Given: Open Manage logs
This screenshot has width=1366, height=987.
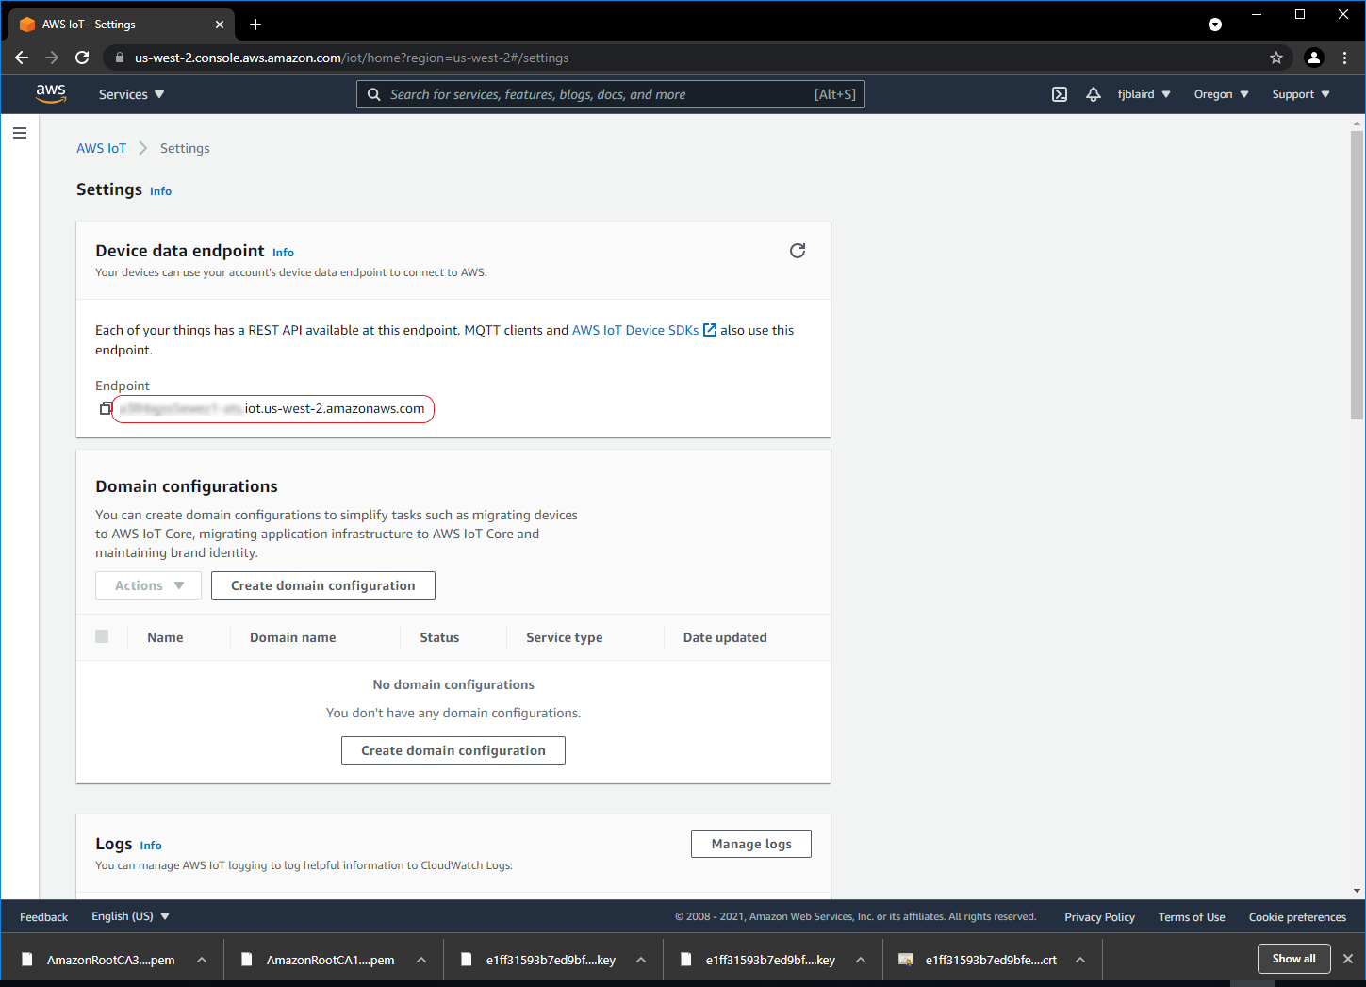Looking at the screenshot, I should (x=750, y=843).
